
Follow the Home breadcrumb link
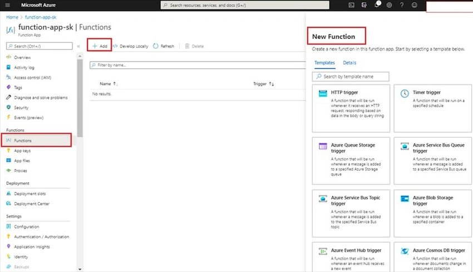12,17
